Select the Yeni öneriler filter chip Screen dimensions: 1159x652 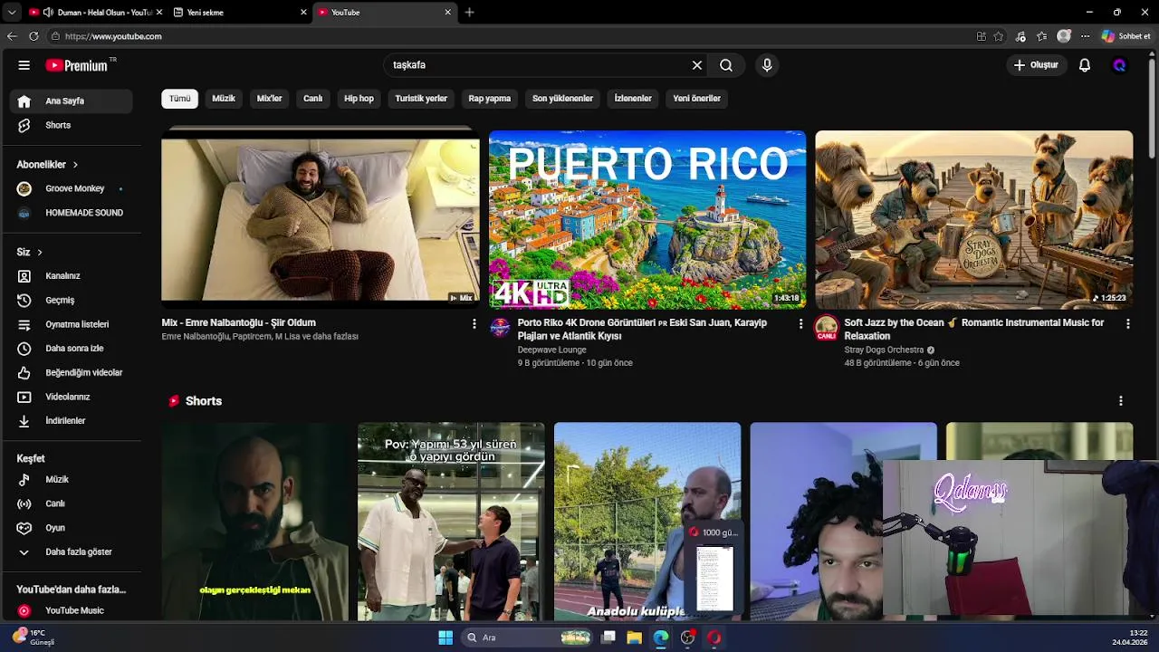pos(697,99)
